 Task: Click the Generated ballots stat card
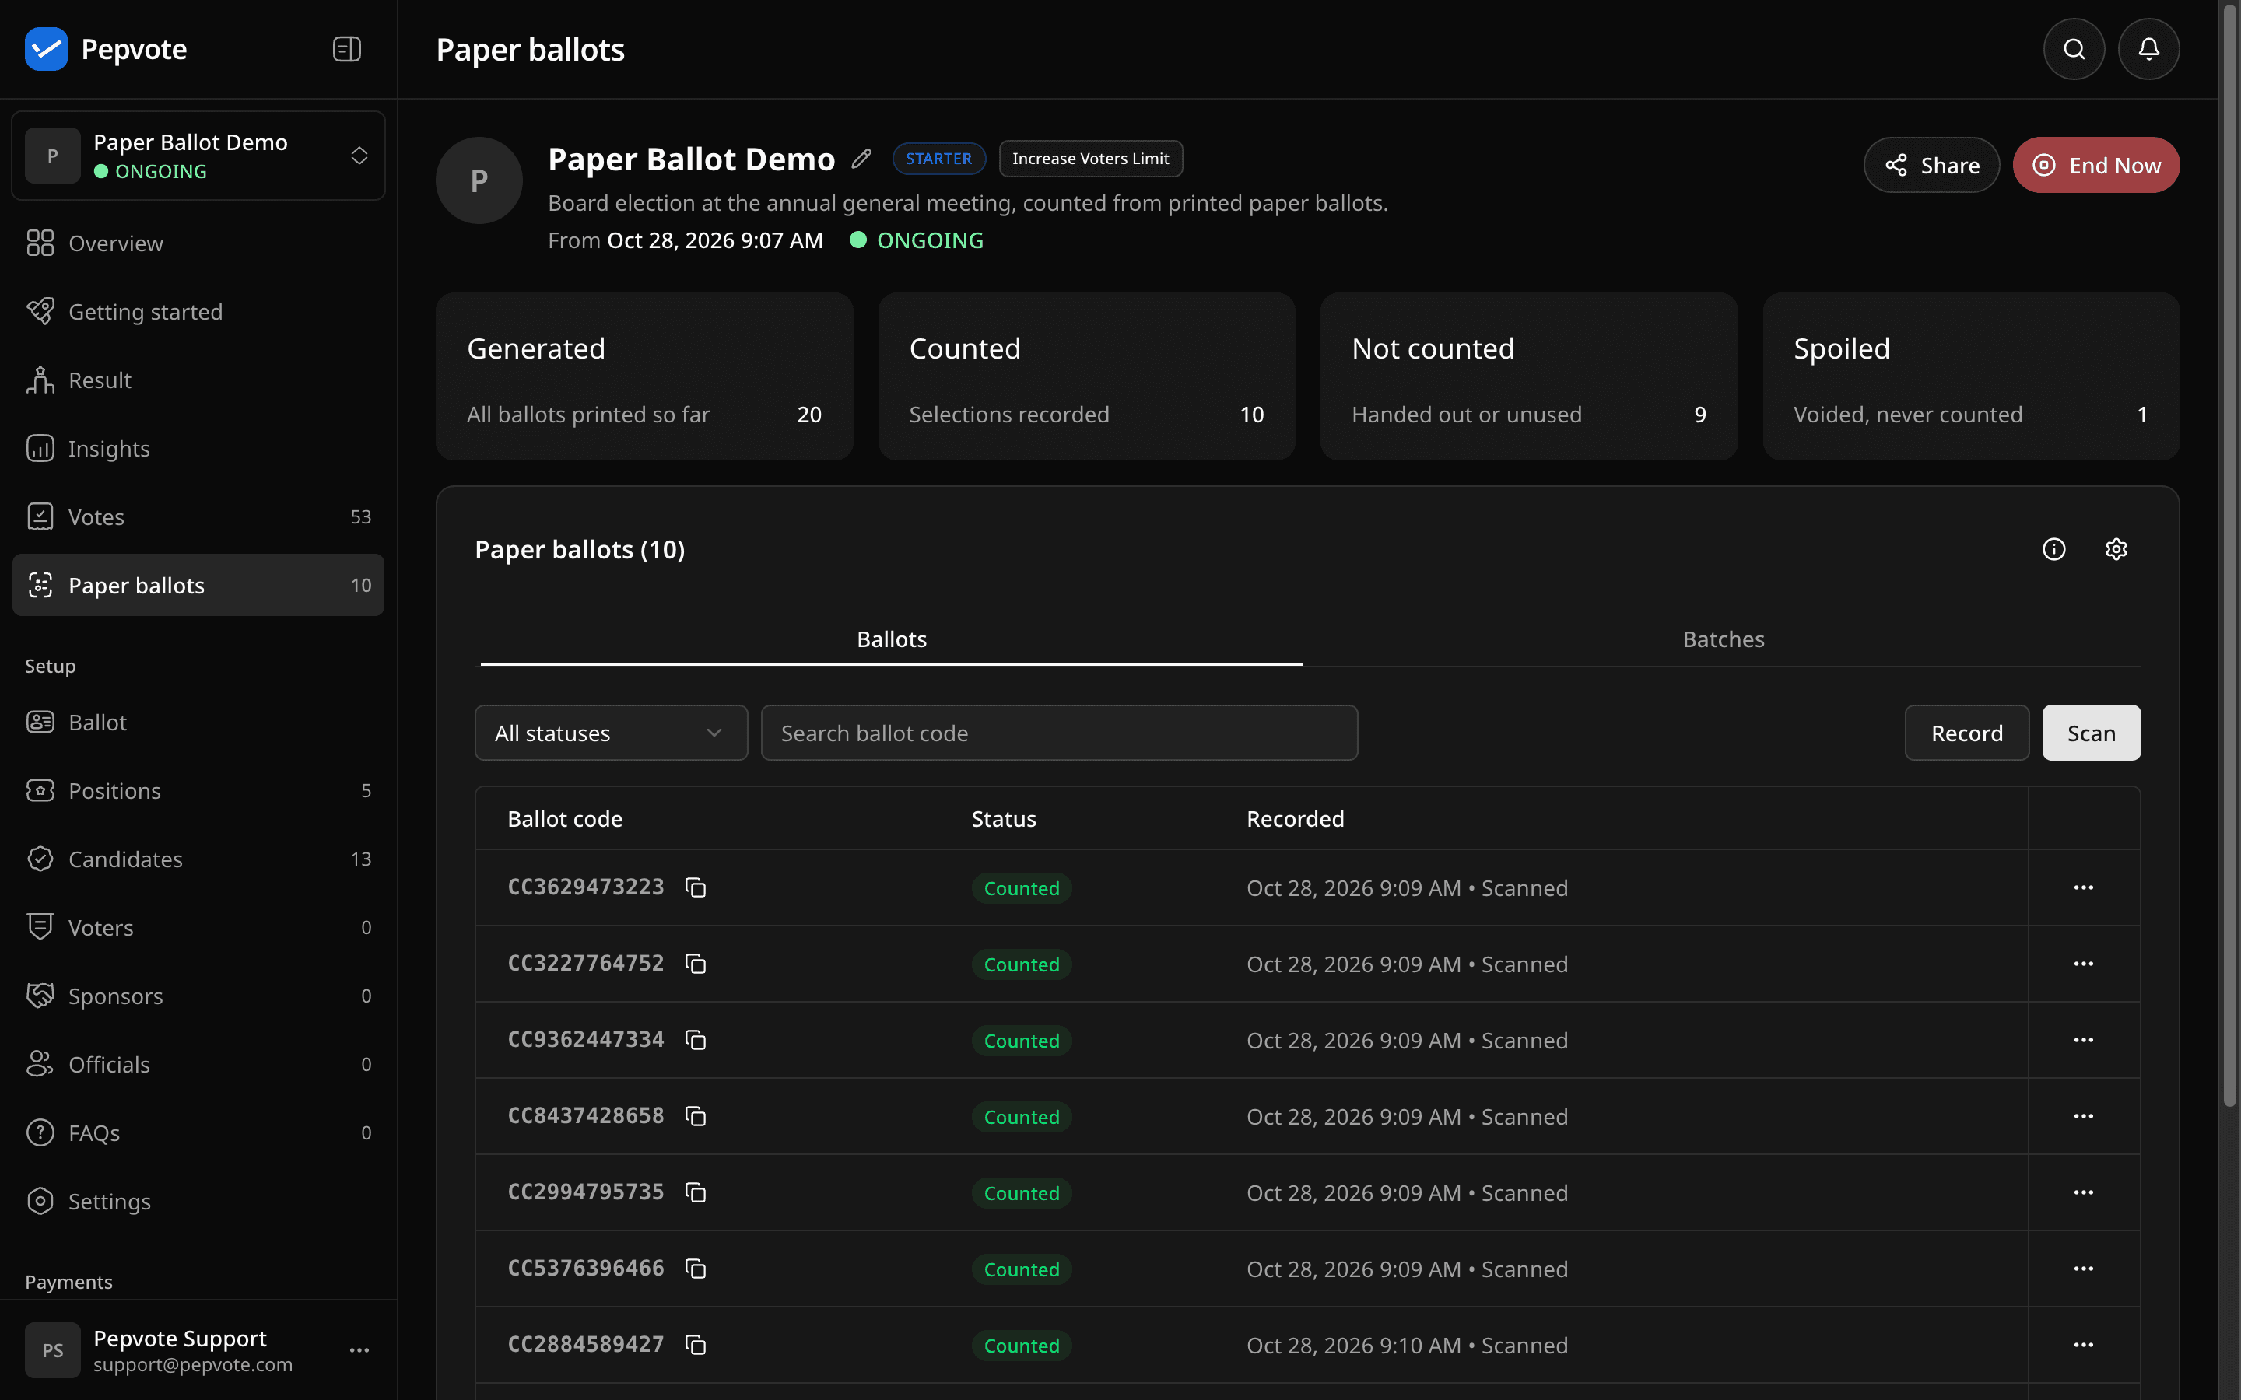[644, 377]
